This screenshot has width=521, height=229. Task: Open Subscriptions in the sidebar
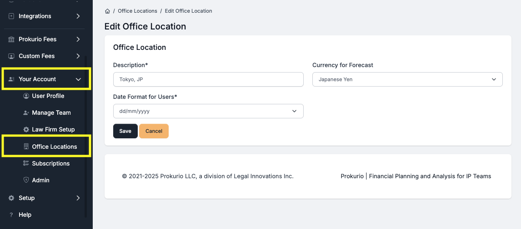(50, 164)
